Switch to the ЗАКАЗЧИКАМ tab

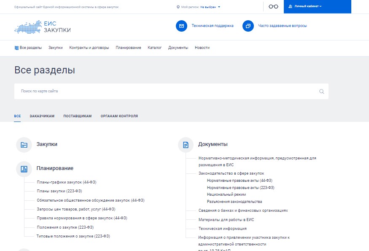[x=42, y=116]
